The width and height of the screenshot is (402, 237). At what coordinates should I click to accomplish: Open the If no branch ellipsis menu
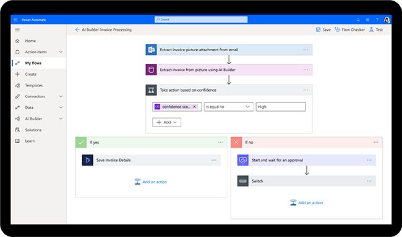pyautogui.click(x=376, y=143)
